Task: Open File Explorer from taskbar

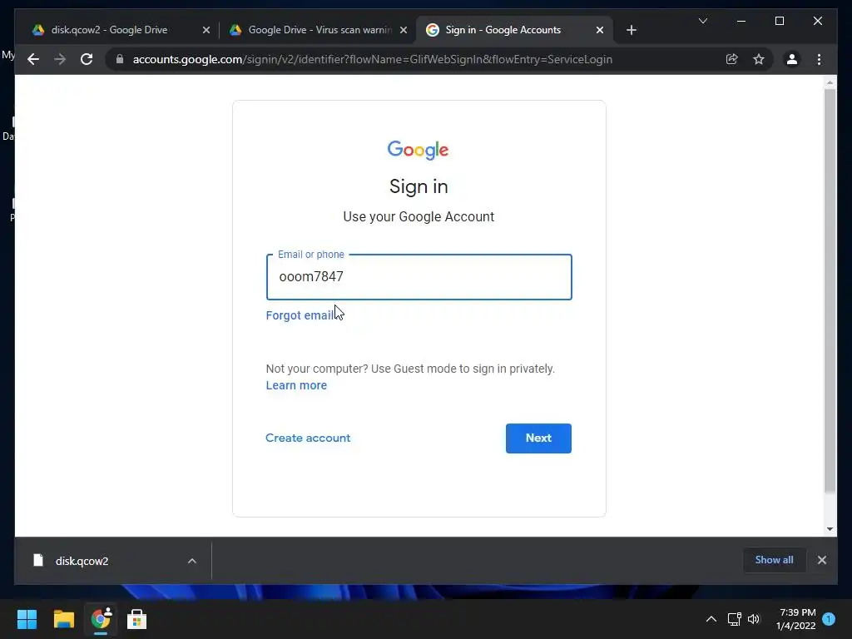Action: point(63,619)
